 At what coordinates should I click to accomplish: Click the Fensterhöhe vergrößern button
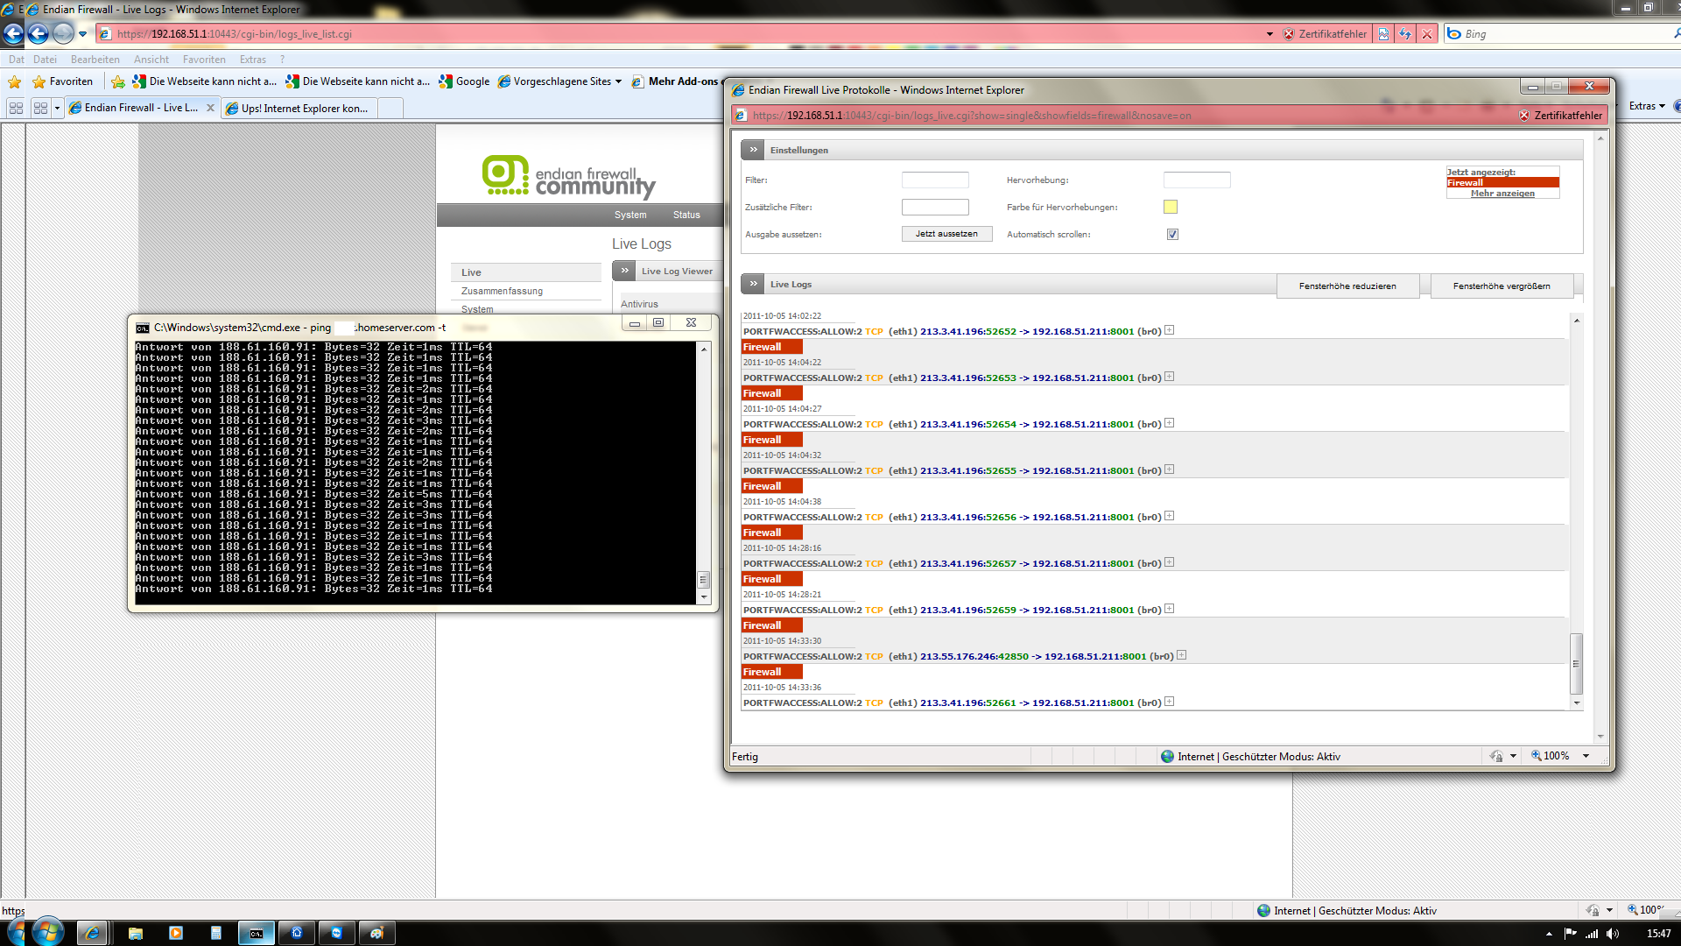(1502, 286)
